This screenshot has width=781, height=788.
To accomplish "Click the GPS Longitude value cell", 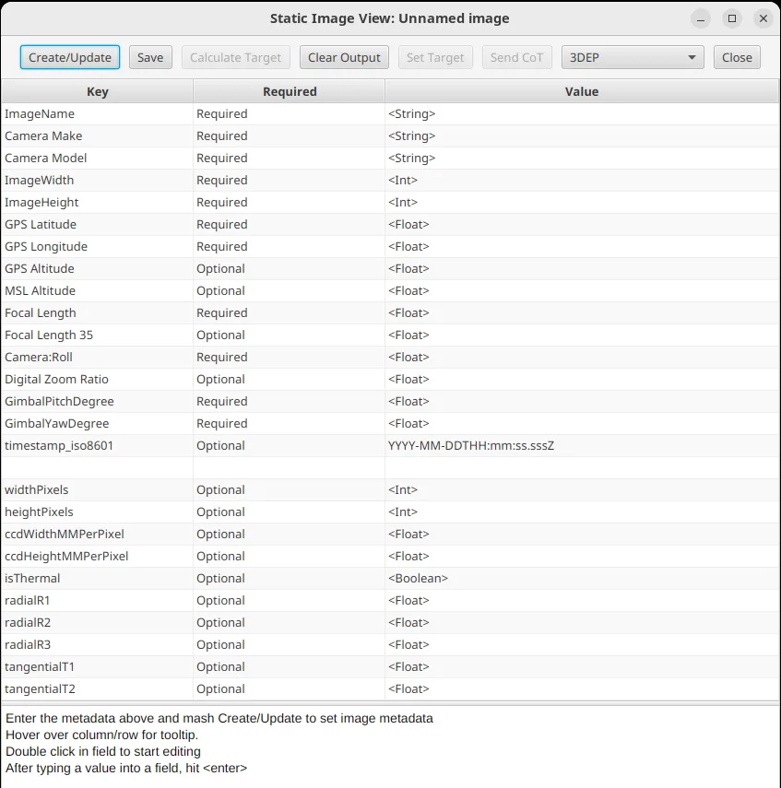I will tap(582, 247).
